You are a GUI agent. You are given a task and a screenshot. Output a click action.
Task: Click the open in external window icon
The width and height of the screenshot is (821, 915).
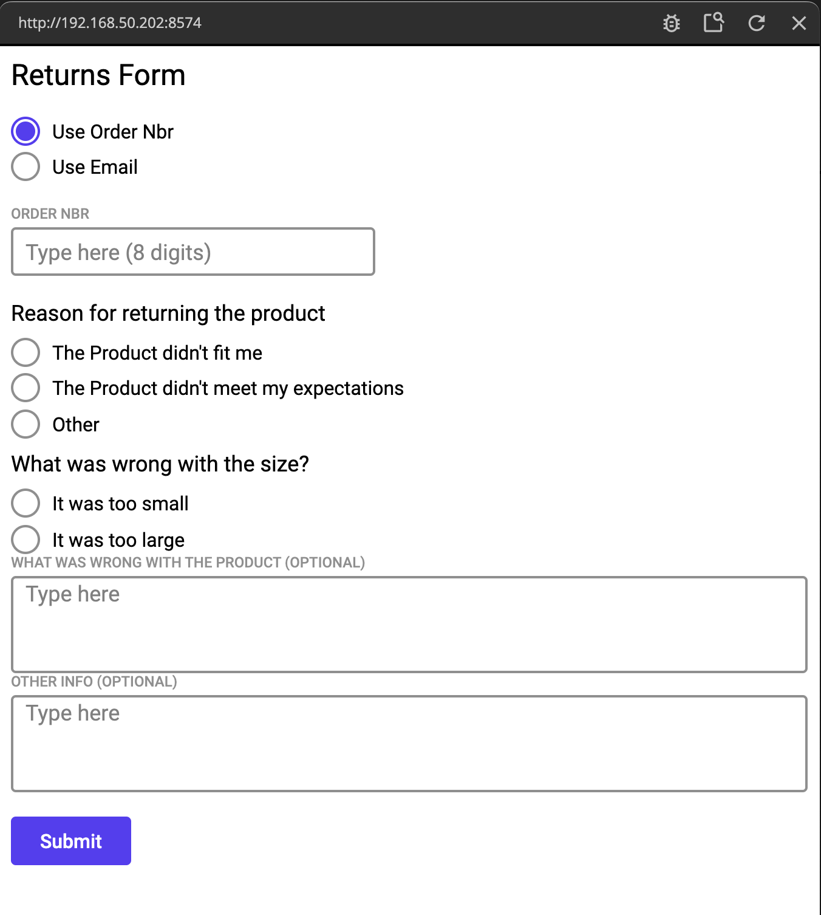pyautogui.click(x=714, y=22)
